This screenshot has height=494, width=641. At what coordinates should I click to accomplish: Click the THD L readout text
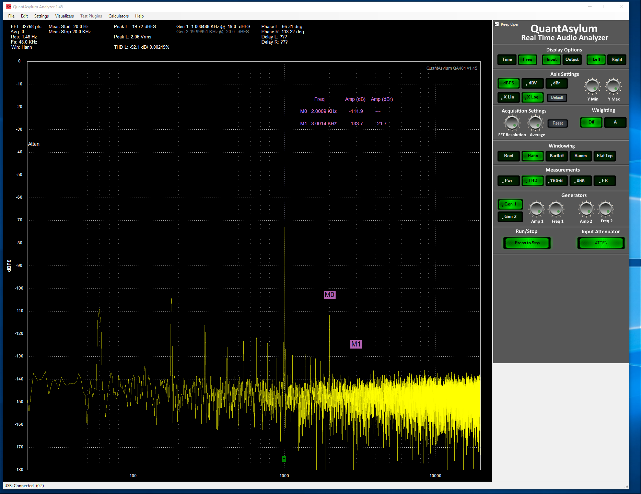click(x=142, y=47)
